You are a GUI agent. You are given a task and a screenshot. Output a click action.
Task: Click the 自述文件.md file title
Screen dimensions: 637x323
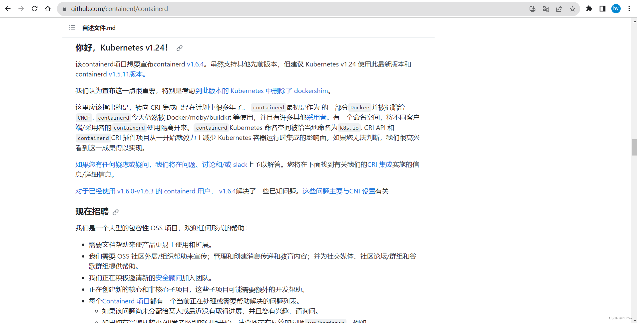[x=99, y=28]
